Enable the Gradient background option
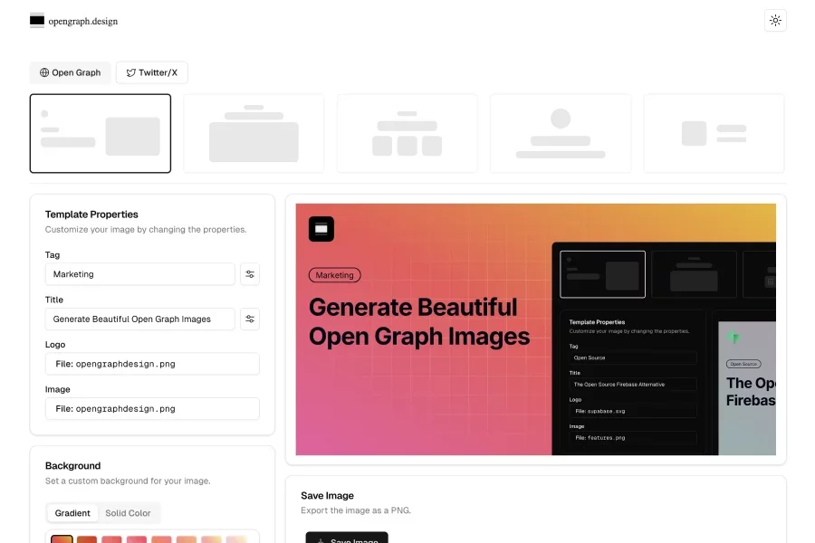 72,513
